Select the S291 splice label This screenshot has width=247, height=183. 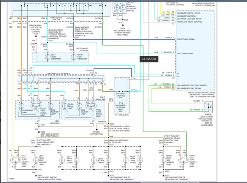[77, 38]
